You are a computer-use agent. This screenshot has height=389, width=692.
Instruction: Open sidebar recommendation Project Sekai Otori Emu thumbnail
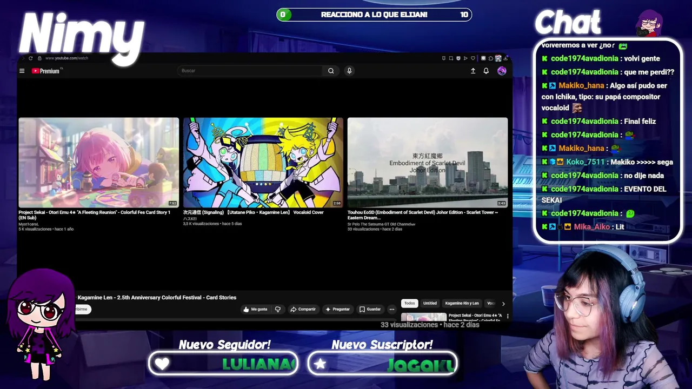coord(424,317)
